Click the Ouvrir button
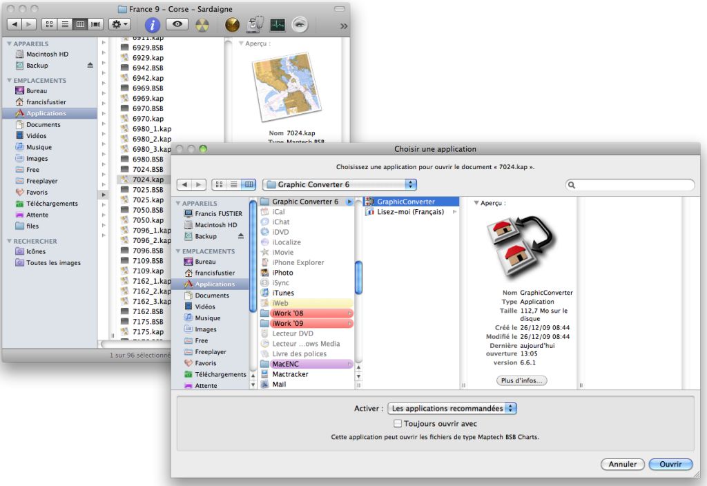The height and width of the screenshot is (486, 707). (670, 465)
